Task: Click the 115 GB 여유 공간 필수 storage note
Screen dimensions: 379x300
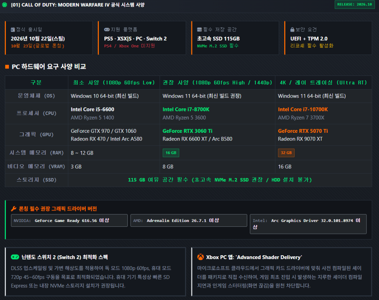Action: click(x=220, y=180)
